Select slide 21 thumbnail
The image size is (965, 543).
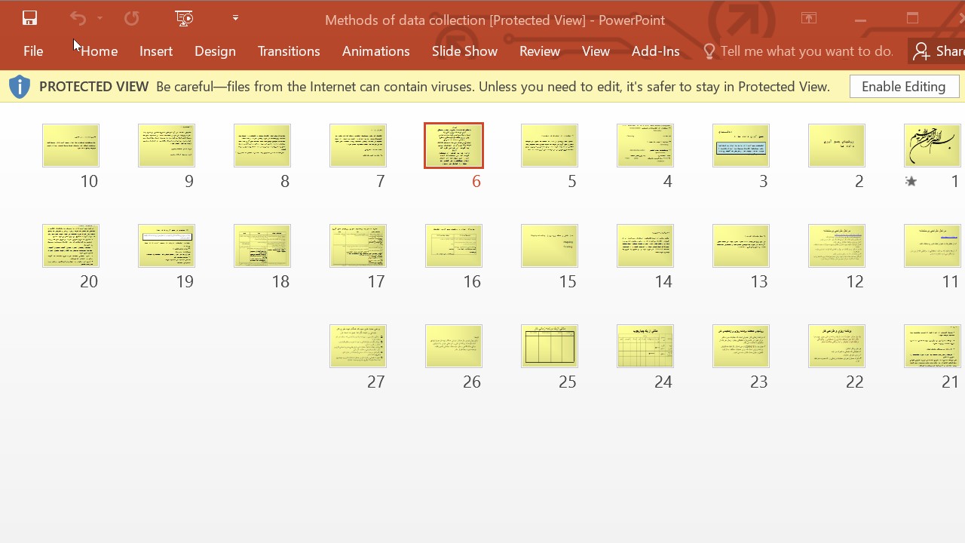coord(933,346)
